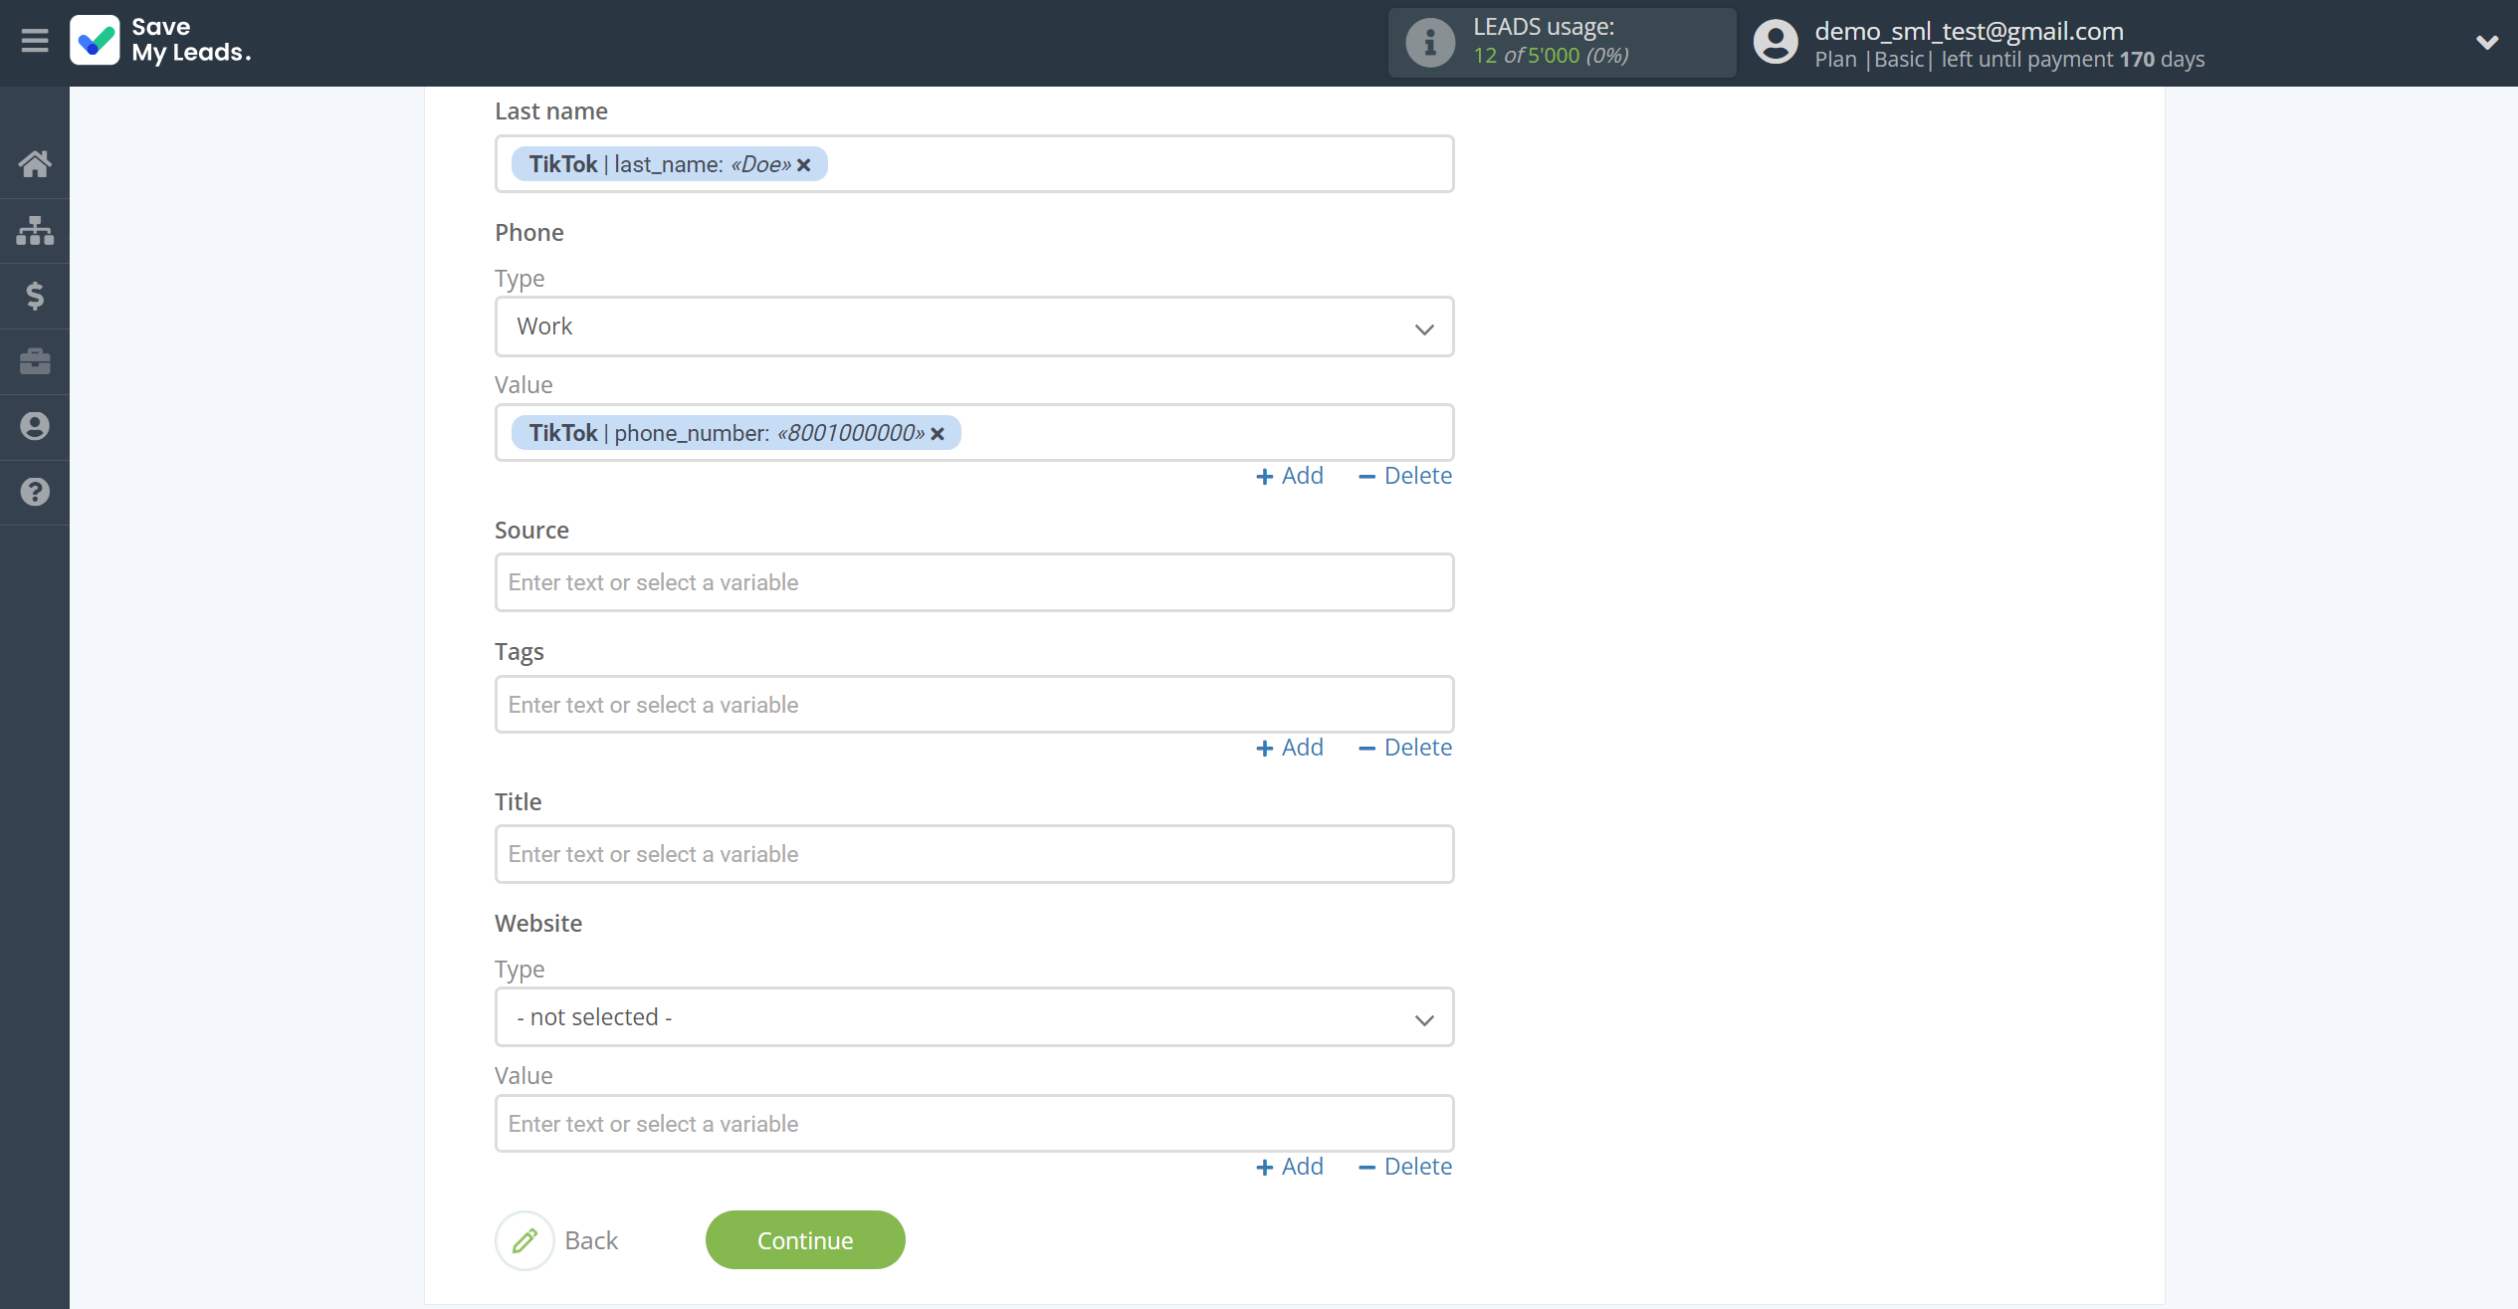Add another Tags field

[x=1290, y=748]
